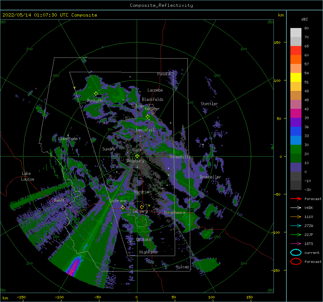Select the 10 dBZ slate purple swatch
Screen dimensions: 323x302
pos(296,167)
